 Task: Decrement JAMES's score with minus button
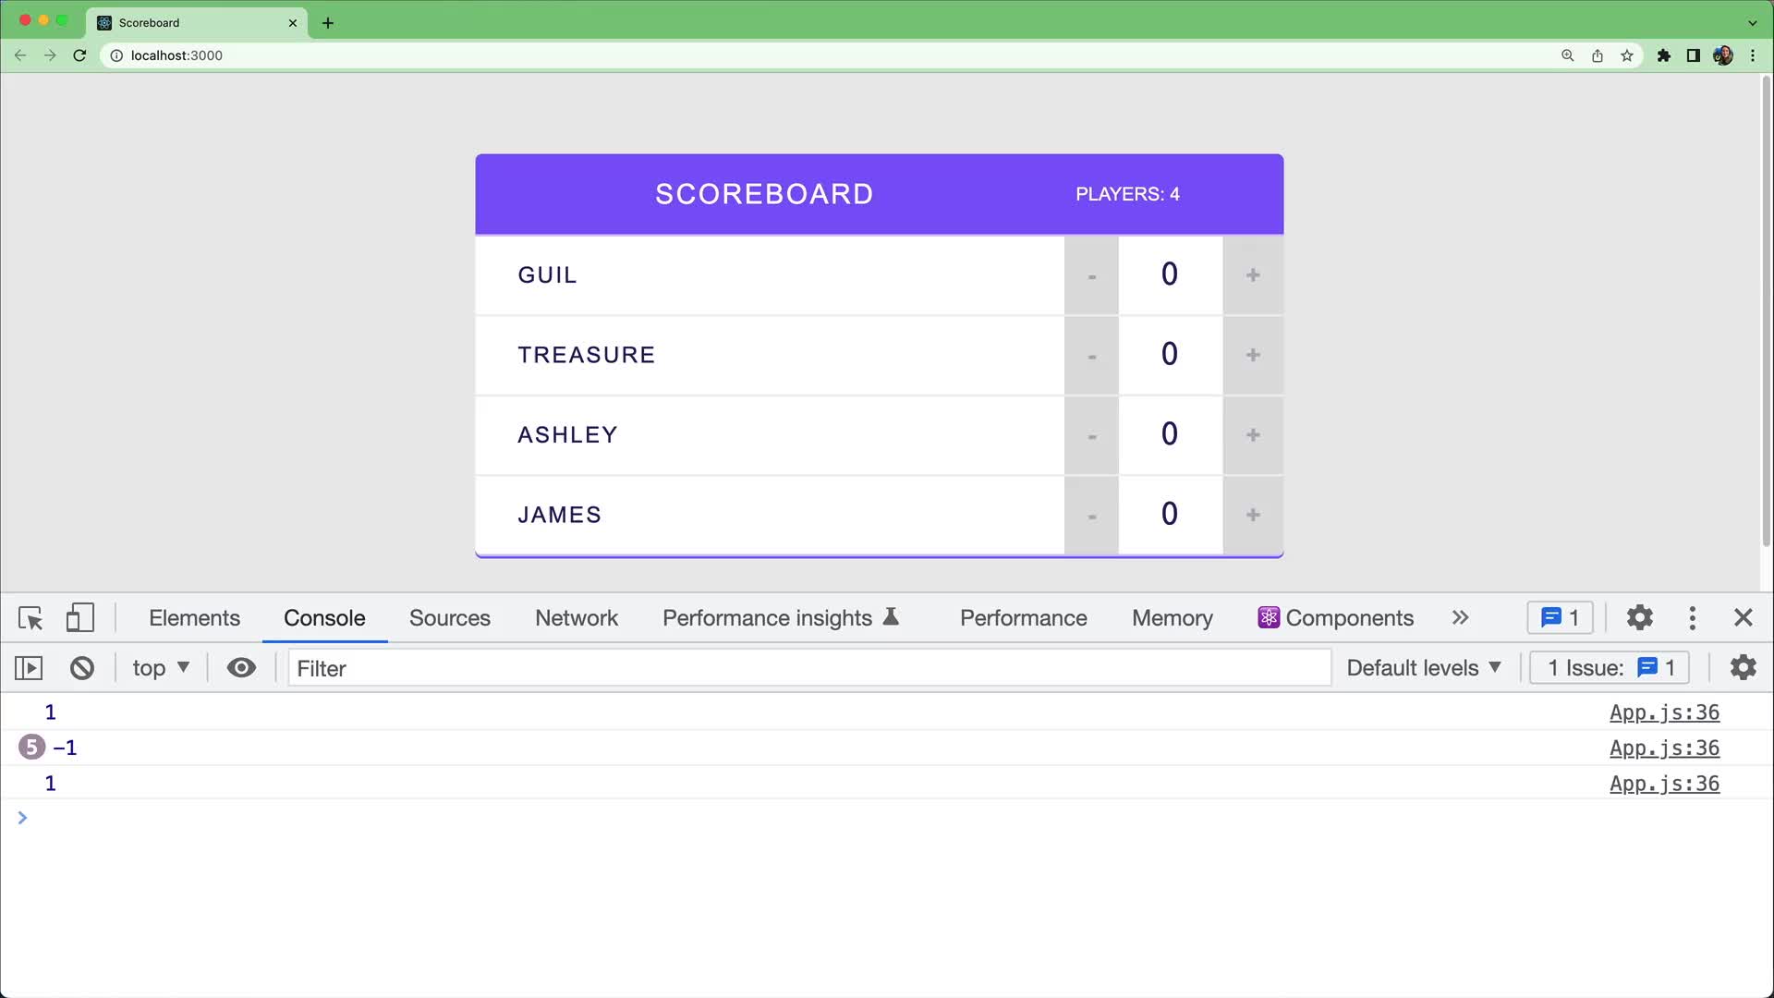click(1091, 515)
